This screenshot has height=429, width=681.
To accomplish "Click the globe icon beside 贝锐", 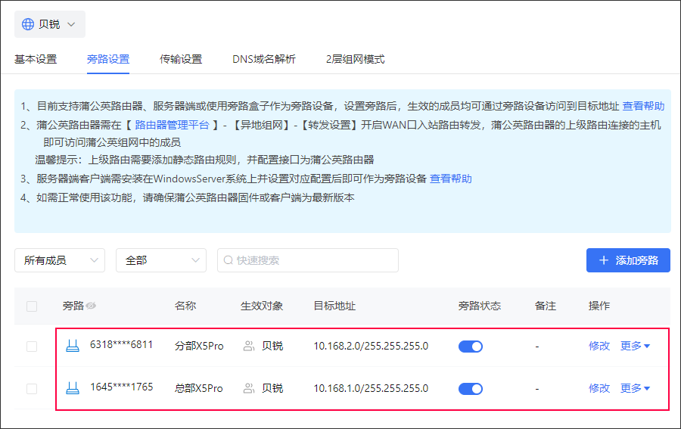I will click(28, 24).
